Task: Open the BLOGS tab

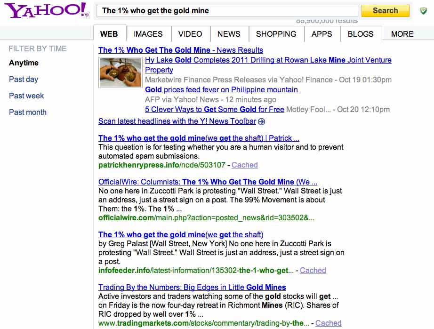Action: [361, 34]
